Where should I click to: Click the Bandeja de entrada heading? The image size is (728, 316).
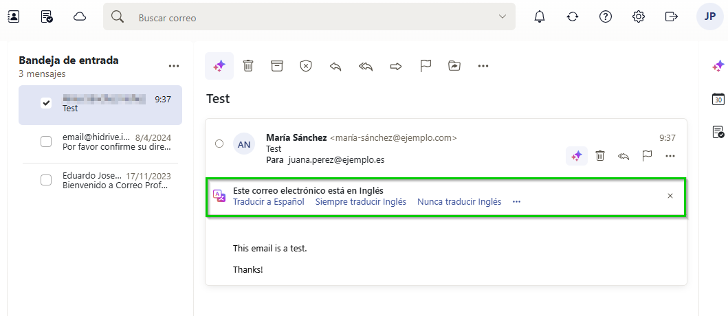pos(69,60)
